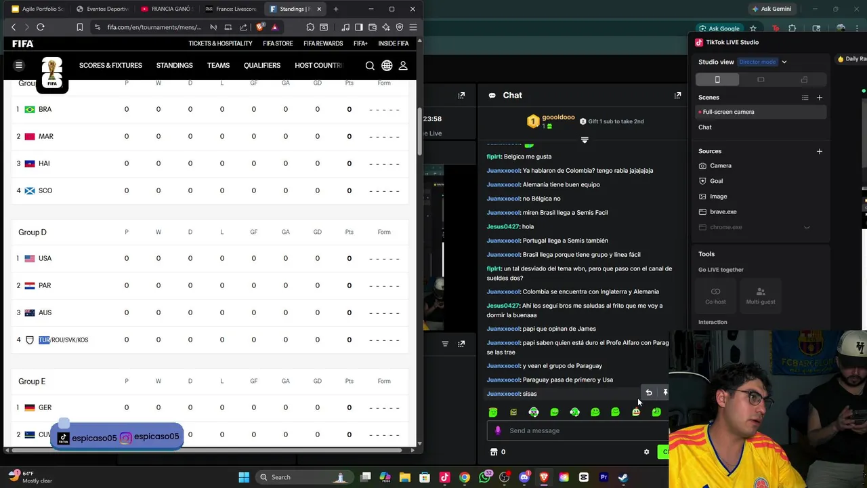The height and width of the screenshot is (488, 867).
Task: Open the INSIDE FIFA link
Action: tap(394, 43)
